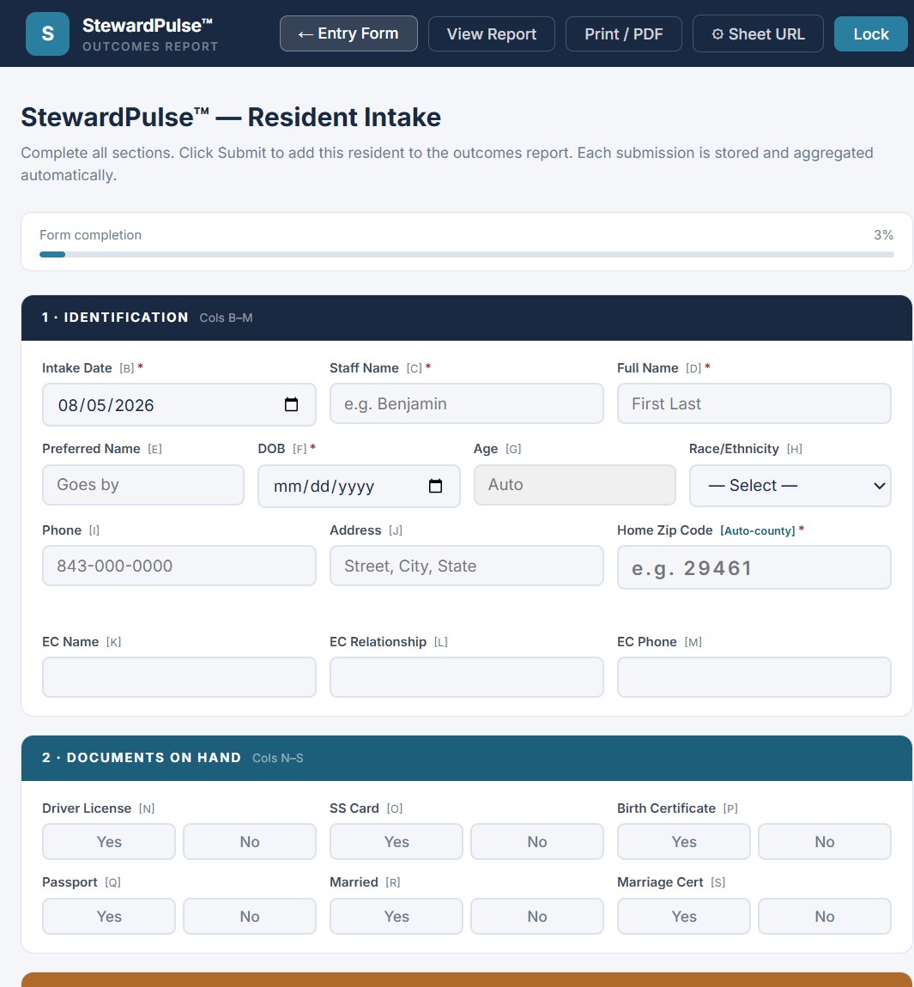This screenshot has width=914, height=987.
Task: Click the Form completion progress bar
Action: (467, 254)
